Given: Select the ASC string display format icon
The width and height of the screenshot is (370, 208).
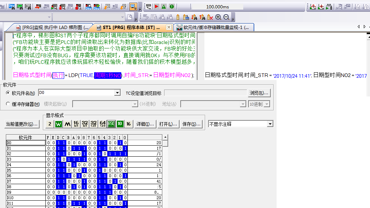Looking at the screenshot, I should (111, 124).
